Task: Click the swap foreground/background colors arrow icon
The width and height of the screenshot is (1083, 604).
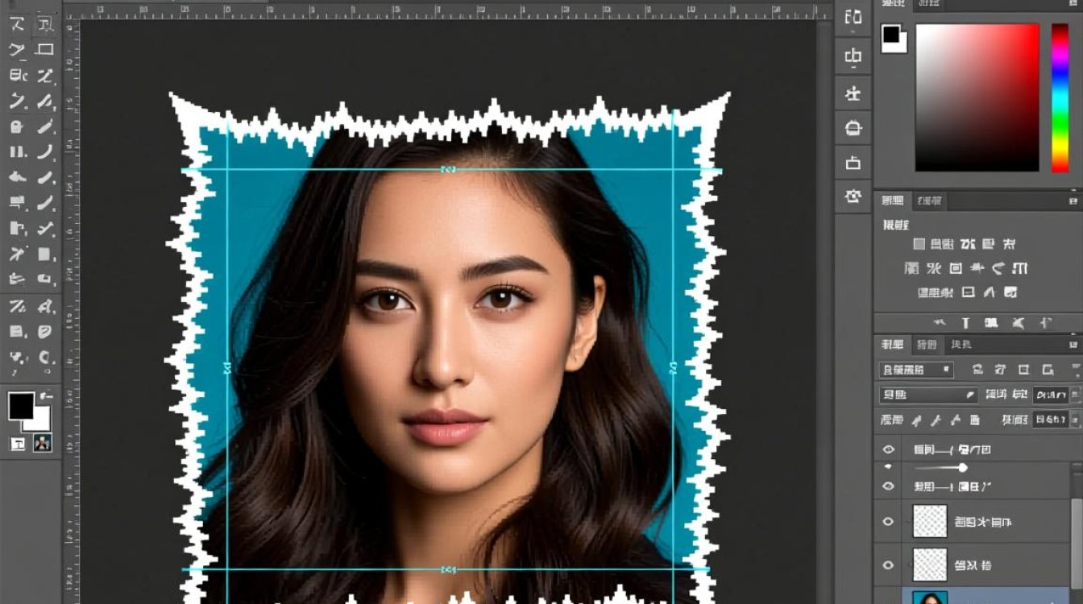Action: click(45, 395)
